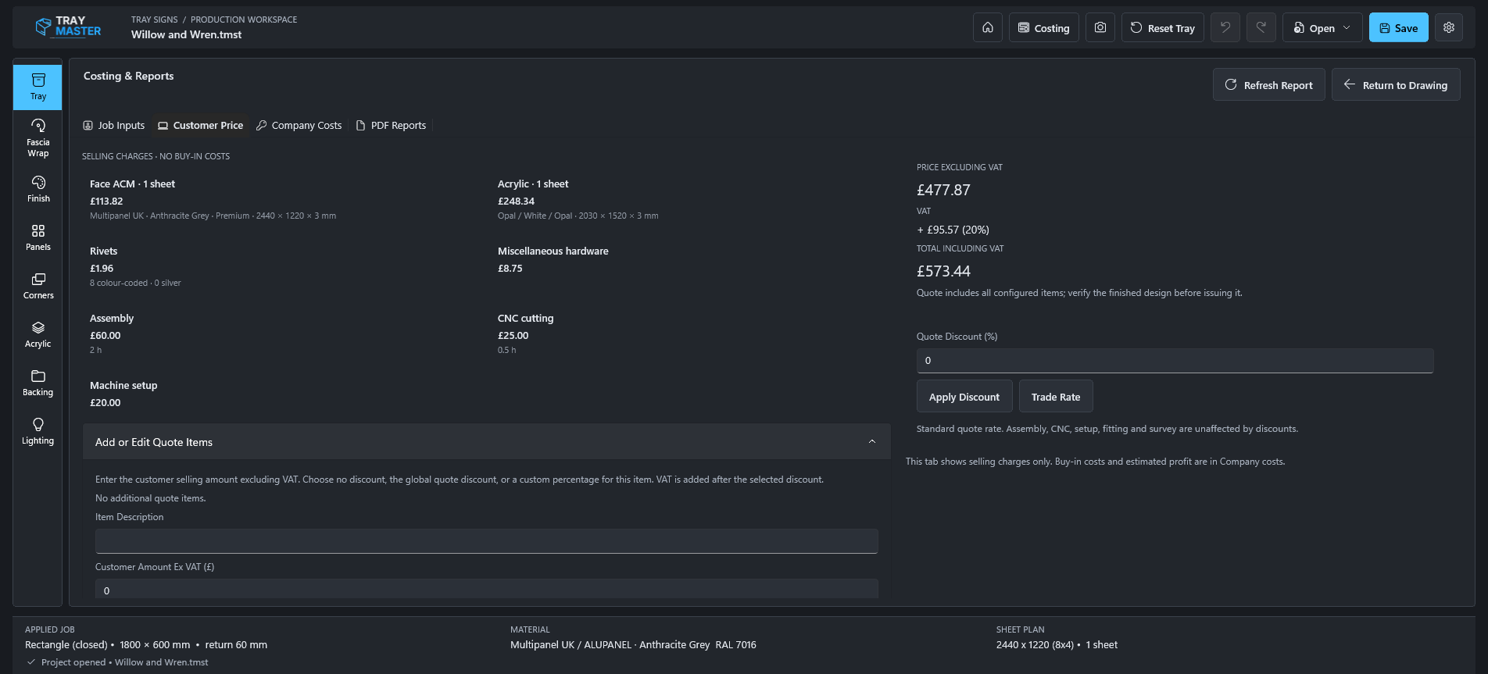1488x674 pixels.
Task: Click Refresh Report button
Action: (x=1269, y=84)
